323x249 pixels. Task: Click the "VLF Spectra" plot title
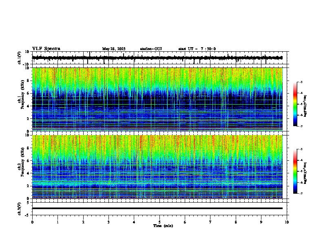(46, 49)
